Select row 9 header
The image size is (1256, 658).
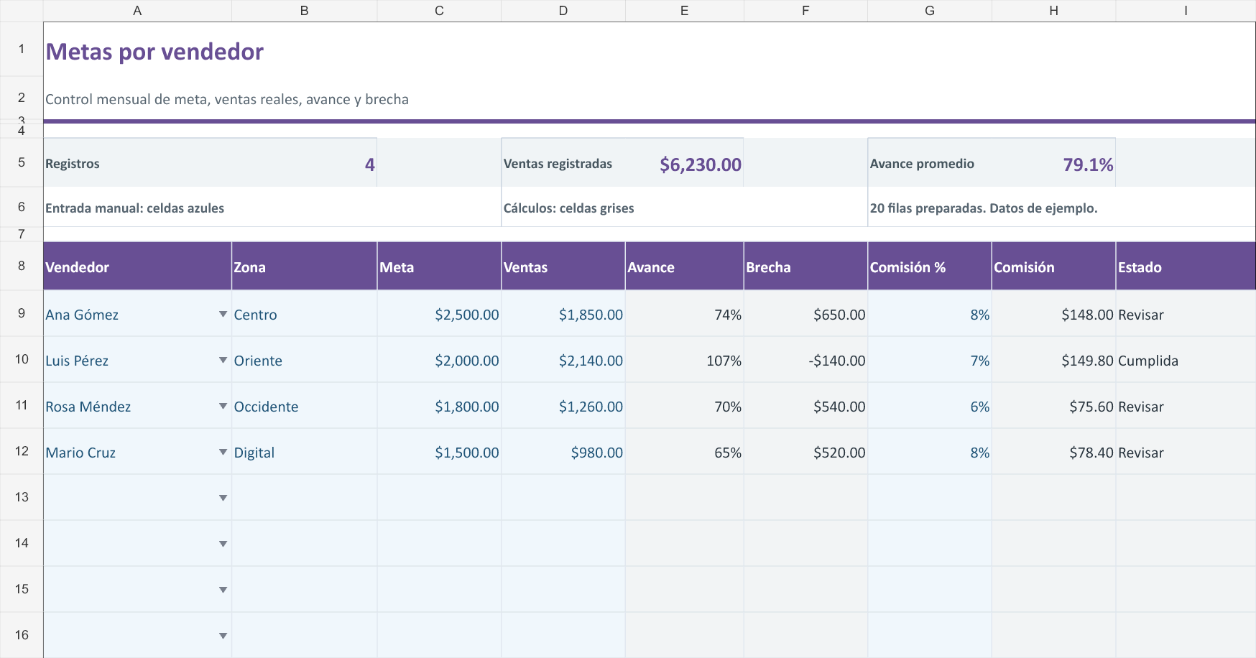coord(22,314)
